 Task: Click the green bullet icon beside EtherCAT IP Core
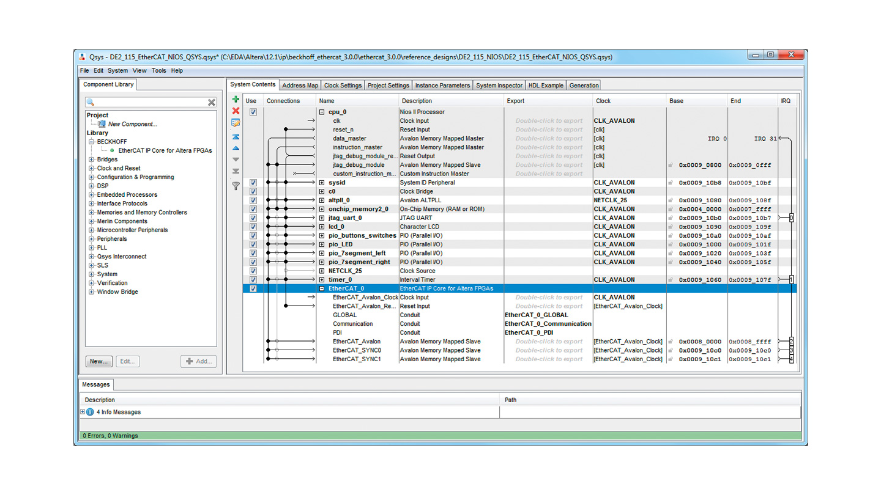pos(112,150)
